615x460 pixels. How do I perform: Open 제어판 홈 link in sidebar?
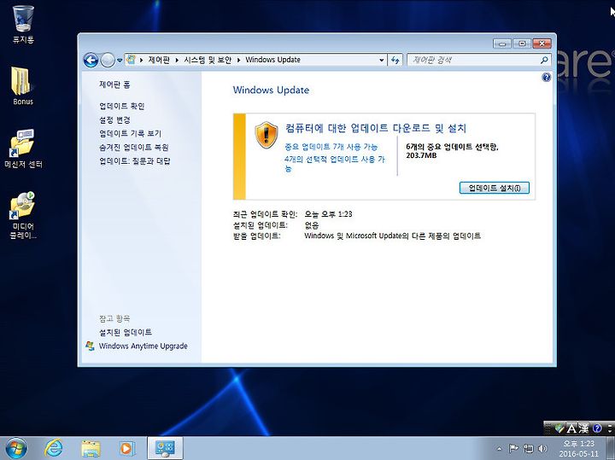[114, 84]
